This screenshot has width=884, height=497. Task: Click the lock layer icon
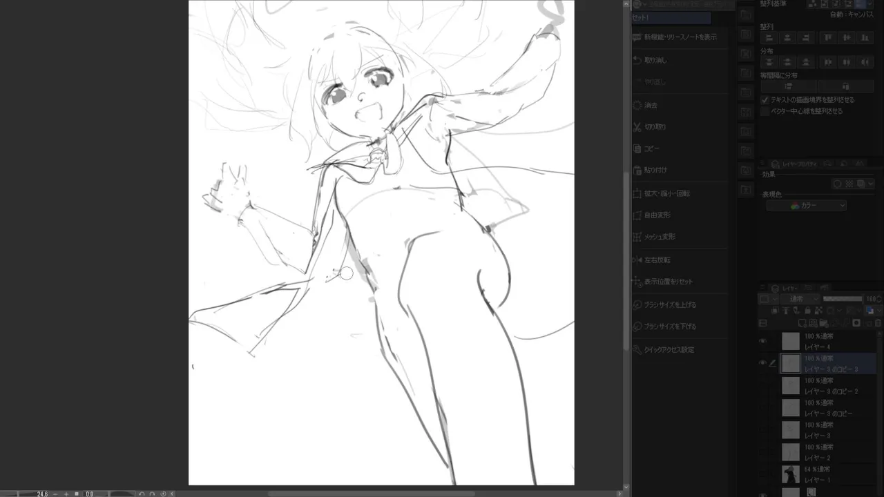[807, 311]
